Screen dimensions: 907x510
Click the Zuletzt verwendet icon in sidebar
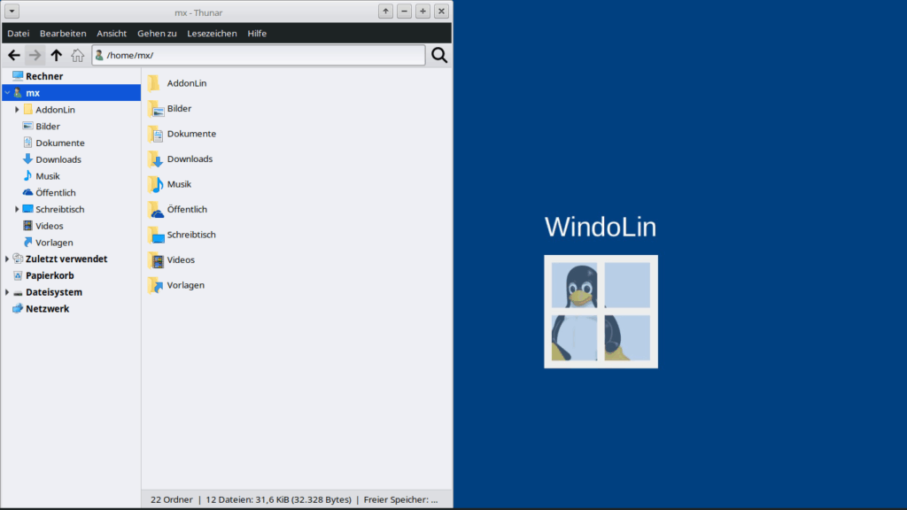pyautogui.click(x=18, y=259)
